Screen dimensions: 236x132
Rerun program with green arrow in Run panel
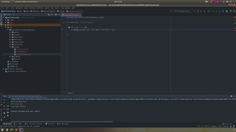(x=4, y=99)
